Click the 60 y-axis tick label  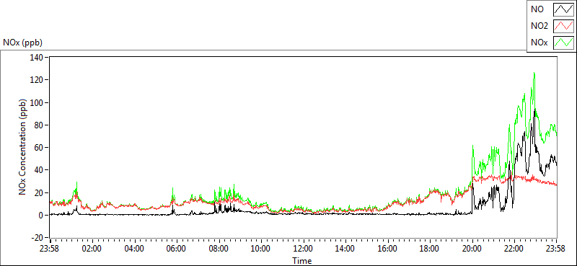pos(40,148)
